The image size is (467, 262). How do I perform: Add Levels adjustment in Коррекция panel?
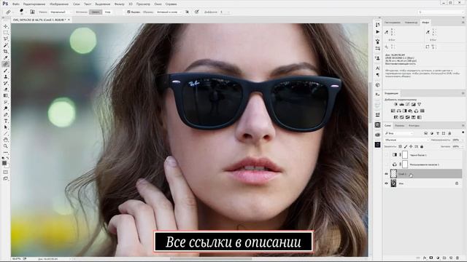pyautogui.click(x=402, y=104)
